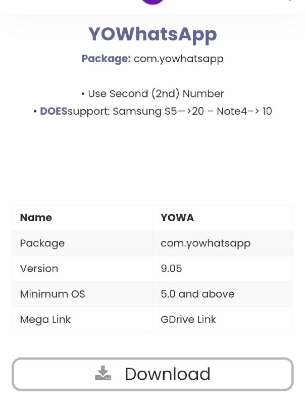Viewport: 305px width, 404px height.
Task: Click the Name header cell
Action: tap(36, 218)
